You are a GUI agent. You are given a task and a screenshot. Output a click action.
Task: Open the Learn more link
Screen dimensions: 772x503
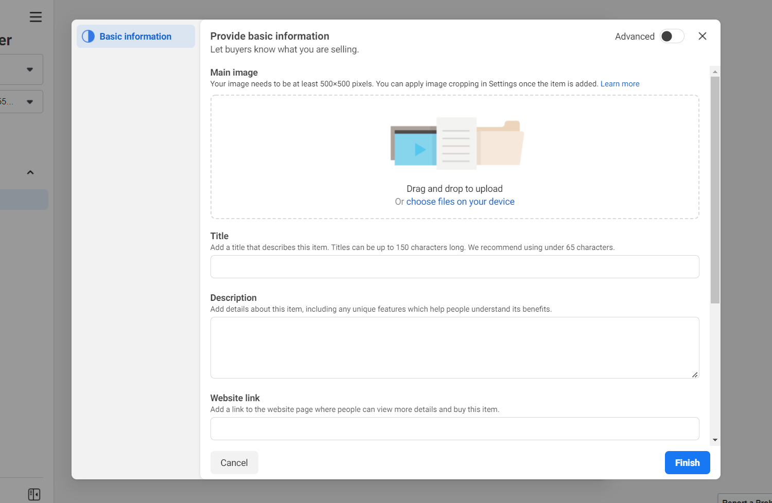(620, 84)
